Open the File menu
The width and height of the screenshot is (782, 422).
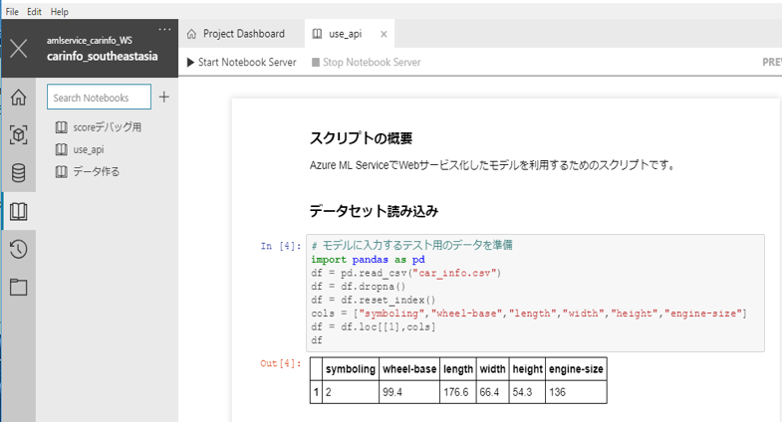(12, 12)
